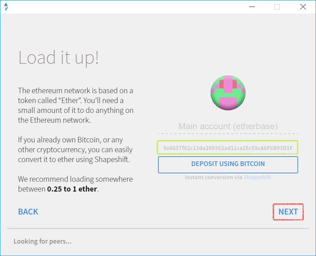Click the paragraph about the Ether token
This screenshot has width=316, height=256.
pos(76,105)
